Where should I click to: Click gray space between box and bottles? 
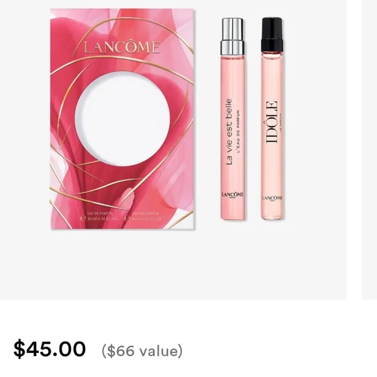[x=208, y=119]
